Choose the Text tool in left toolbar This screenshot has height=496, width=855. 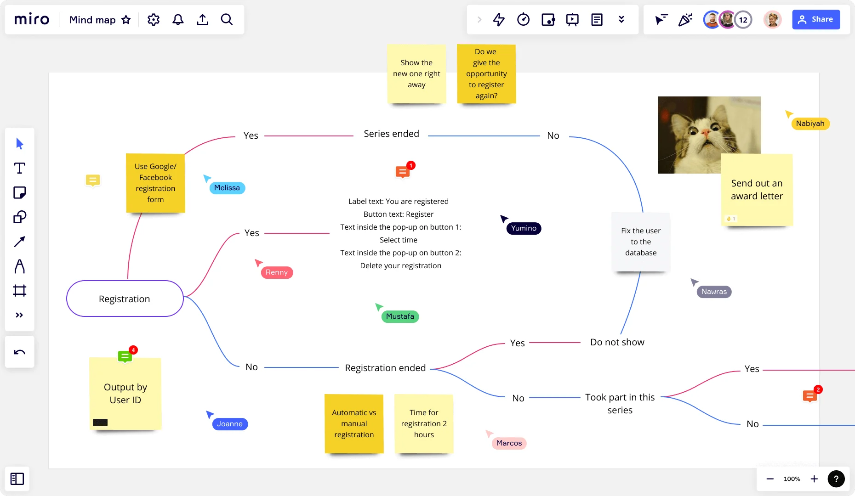(x=19, y=168)
